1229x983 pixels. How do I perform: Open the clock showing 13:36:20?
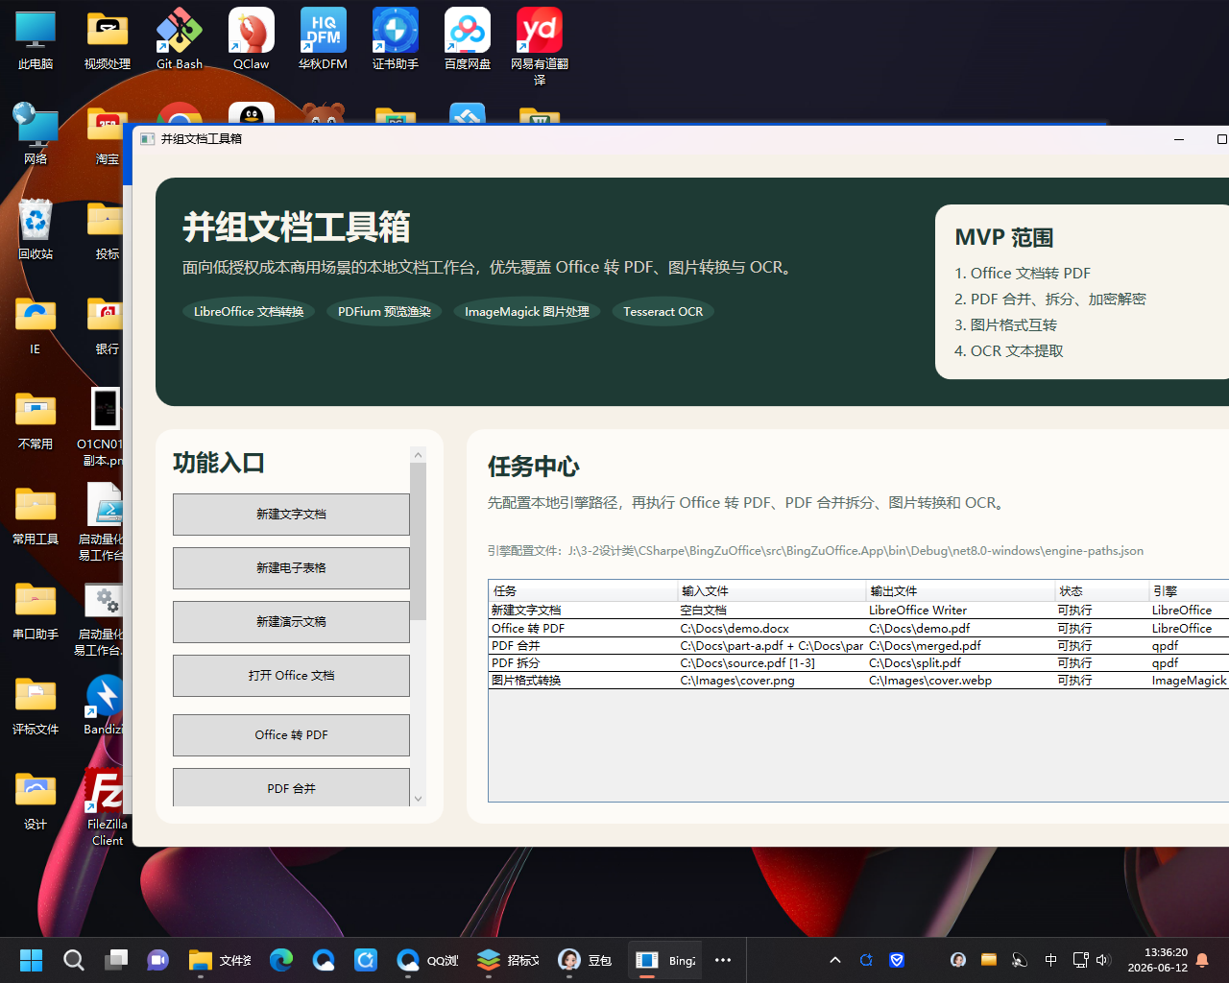pyautogui.click(x=1157, y=960)
